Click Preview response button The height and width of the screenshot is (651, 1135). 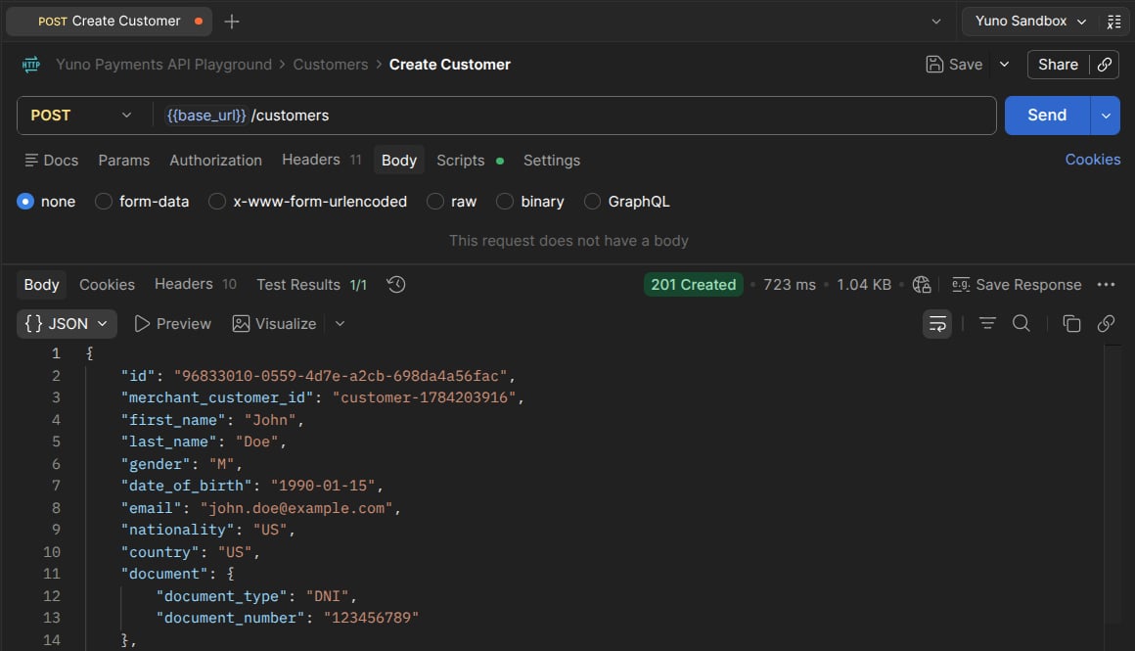point(173,324)
